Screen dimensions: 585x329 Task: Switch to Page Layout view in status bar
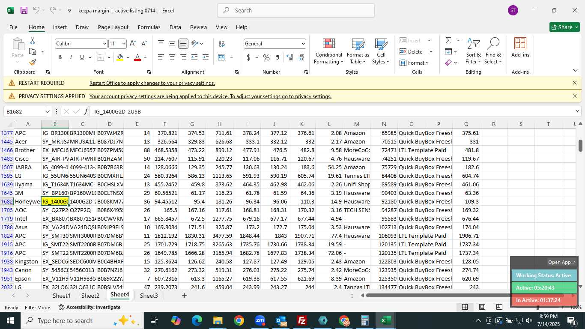click(482, 307)
